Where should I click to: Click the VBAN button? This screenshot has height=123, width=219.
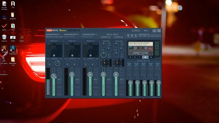click(x=136, y=30)
